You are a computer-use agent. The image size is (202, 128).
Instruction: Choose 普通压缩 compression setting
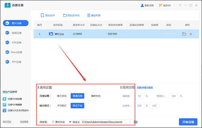point(77,96)
